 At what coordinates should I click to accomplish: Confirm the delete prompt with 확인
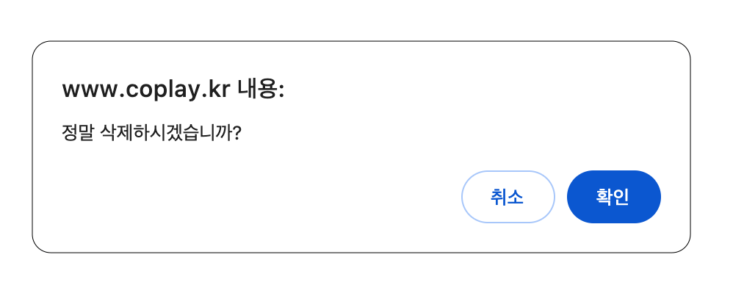click(x=613, y=197)
